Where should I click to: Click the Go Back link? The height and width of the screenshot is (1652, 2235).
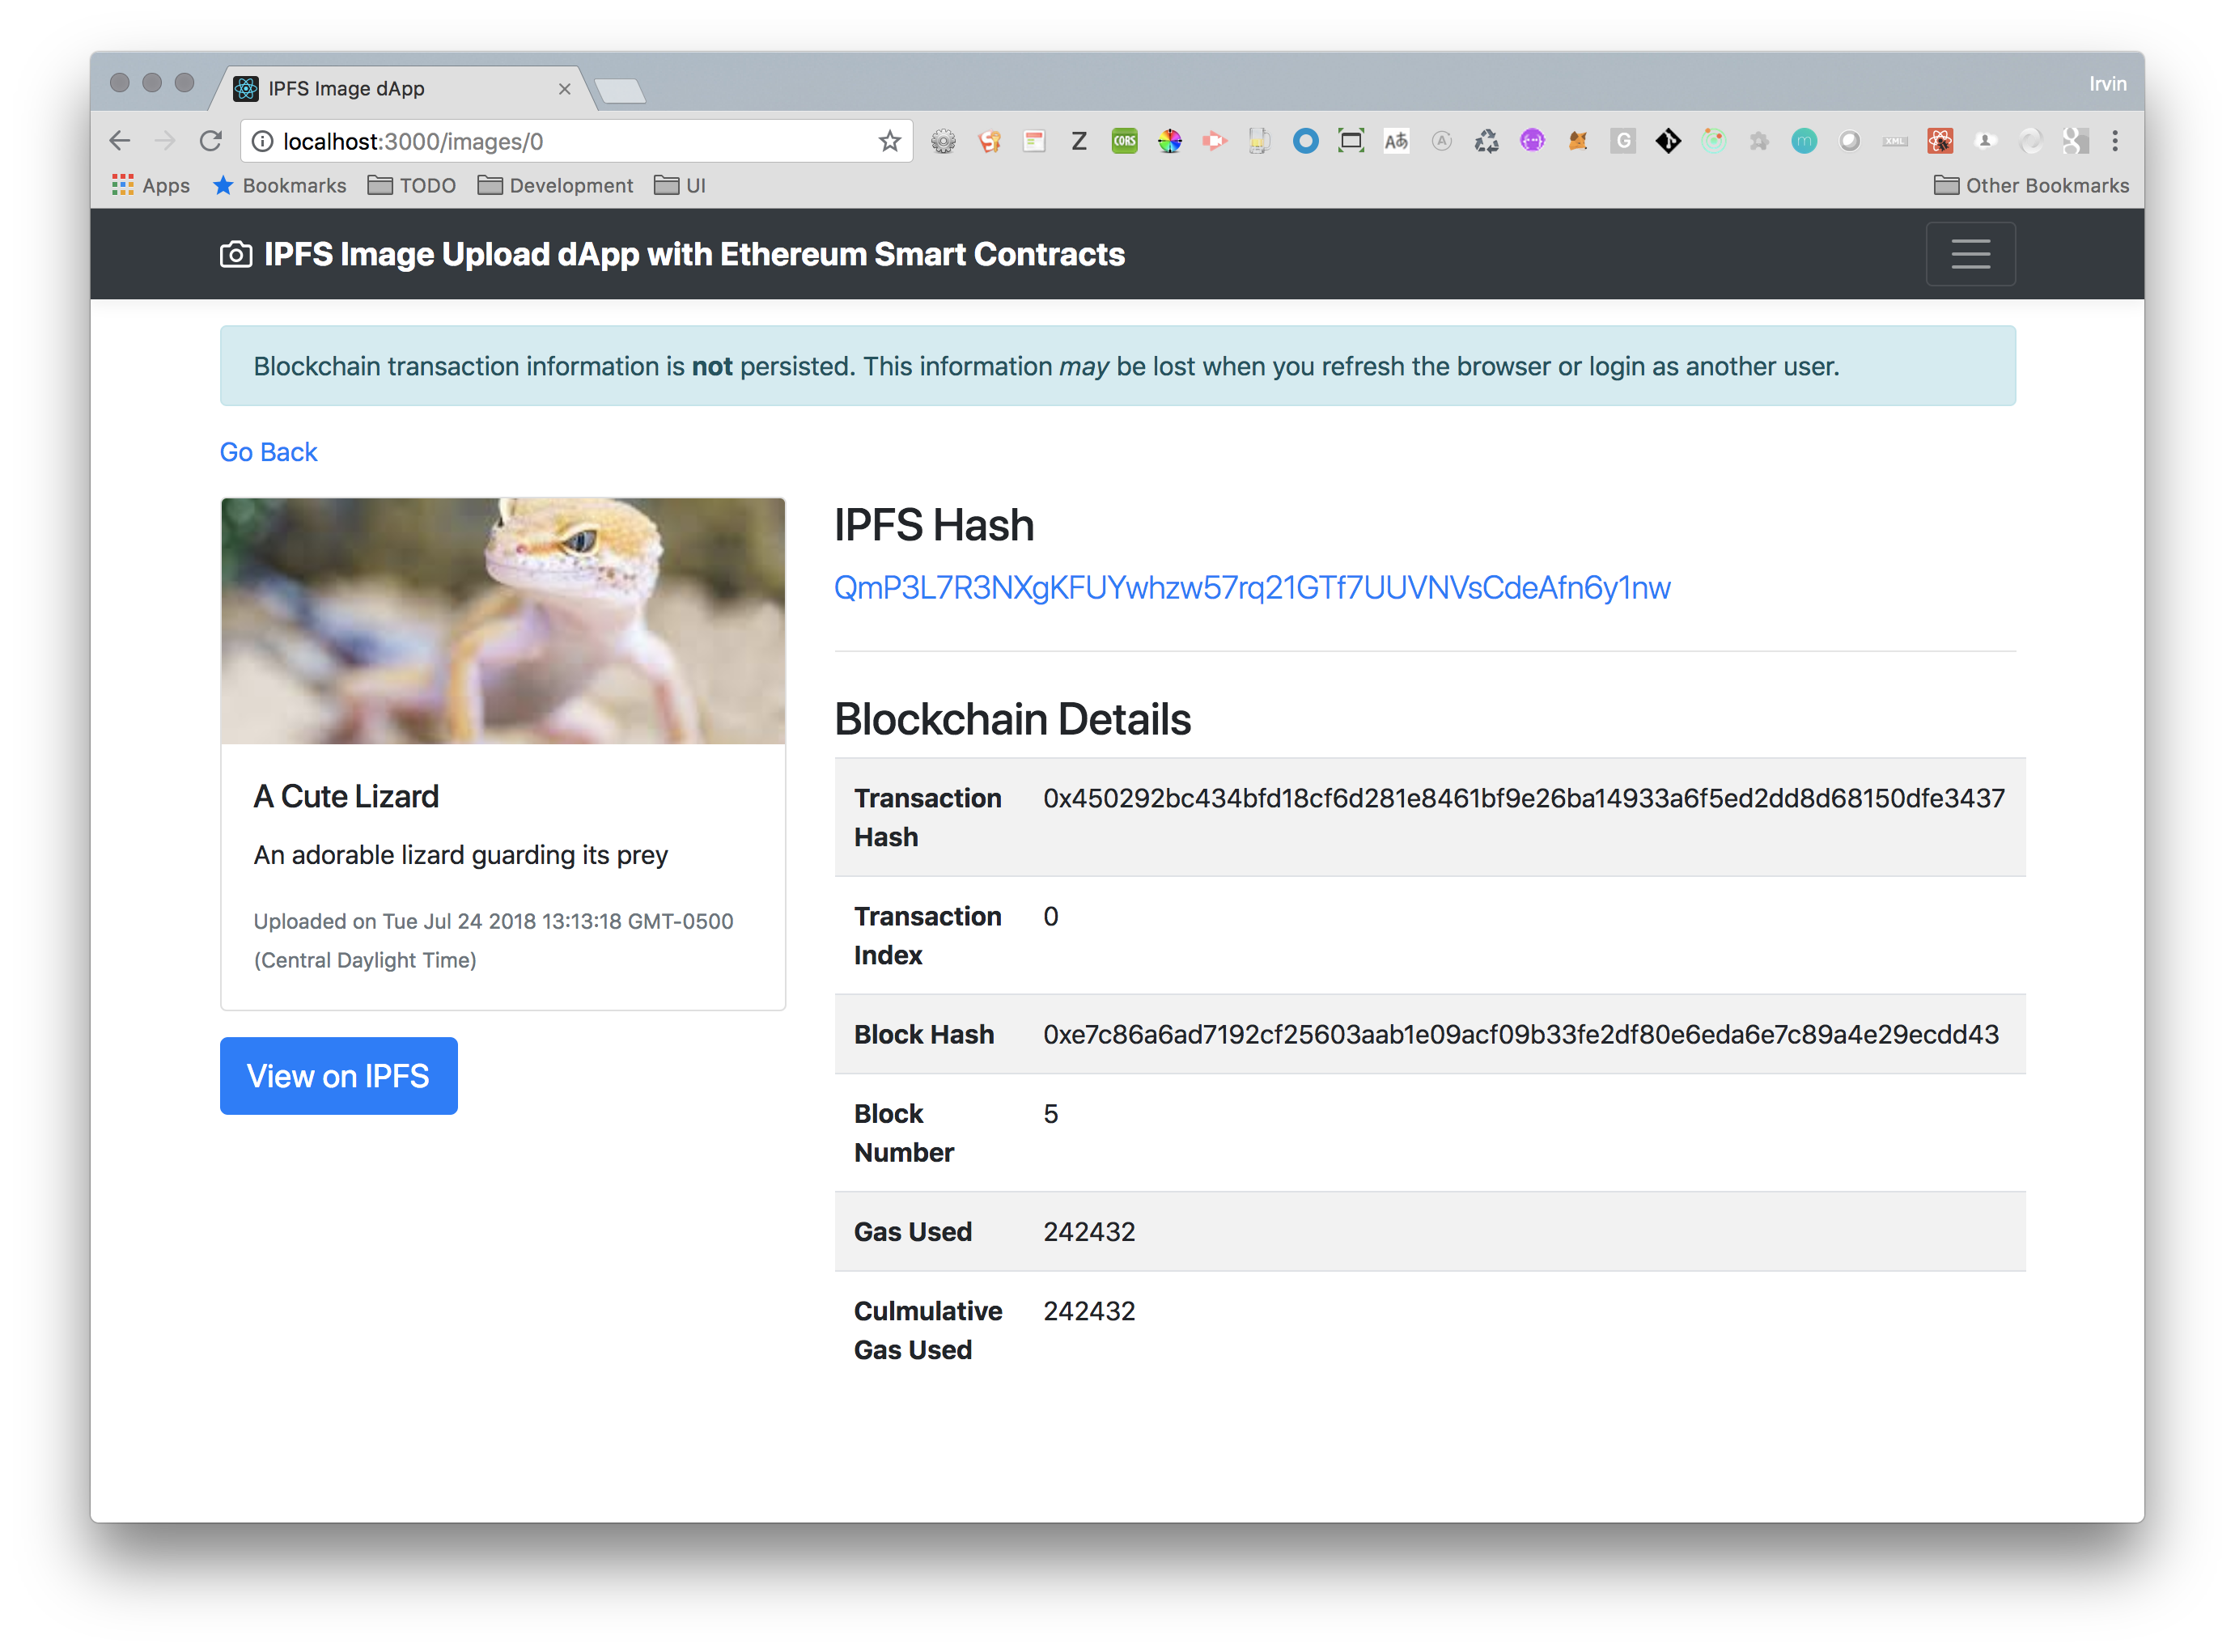pos(268,452)
